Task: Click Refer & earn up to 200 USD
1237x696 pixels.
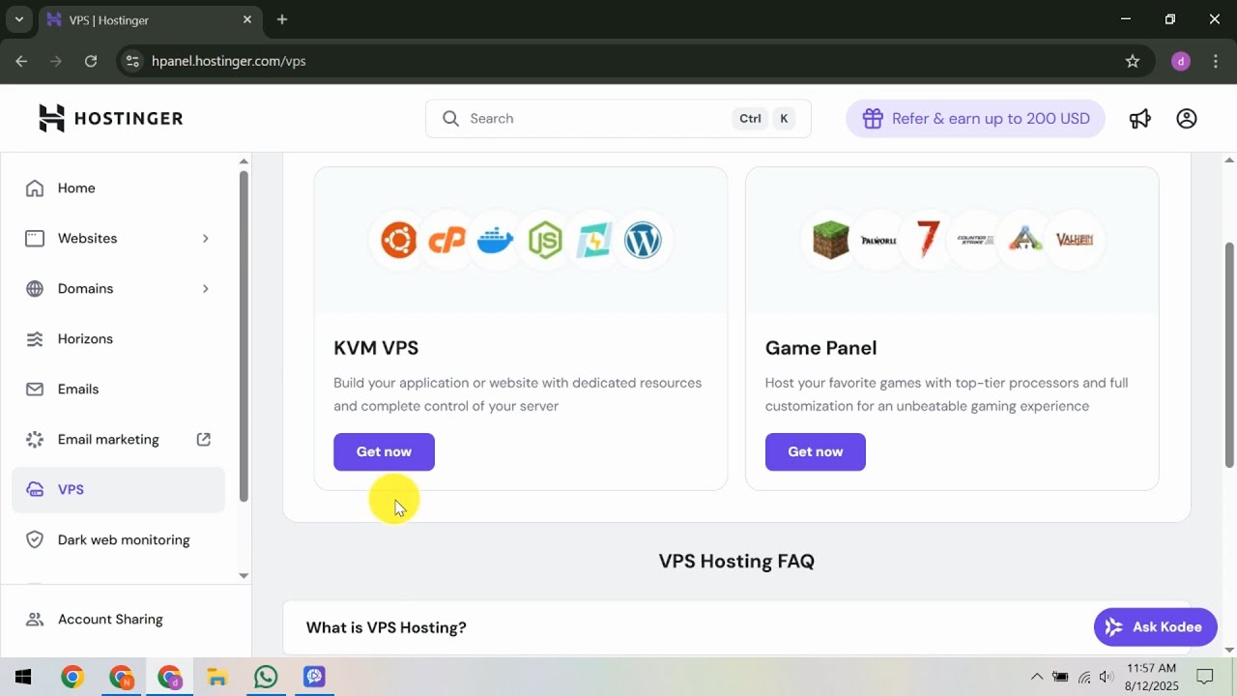Action: [975, 119]
